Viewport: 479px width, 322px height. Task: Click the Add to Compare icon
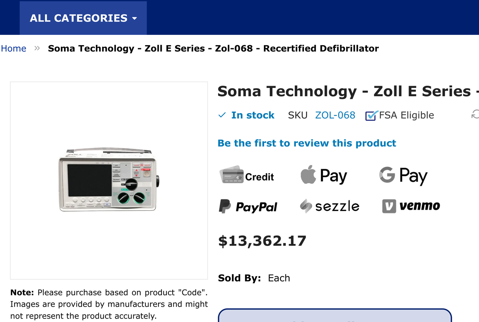click(476, 115)
